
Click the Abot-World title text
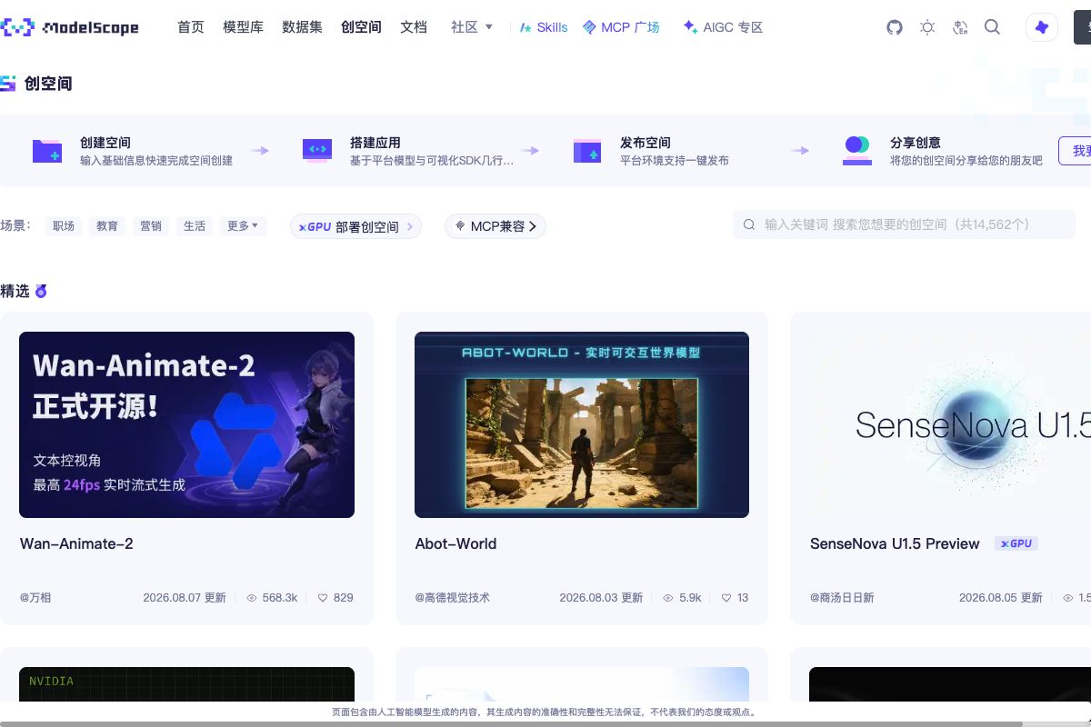455,543
